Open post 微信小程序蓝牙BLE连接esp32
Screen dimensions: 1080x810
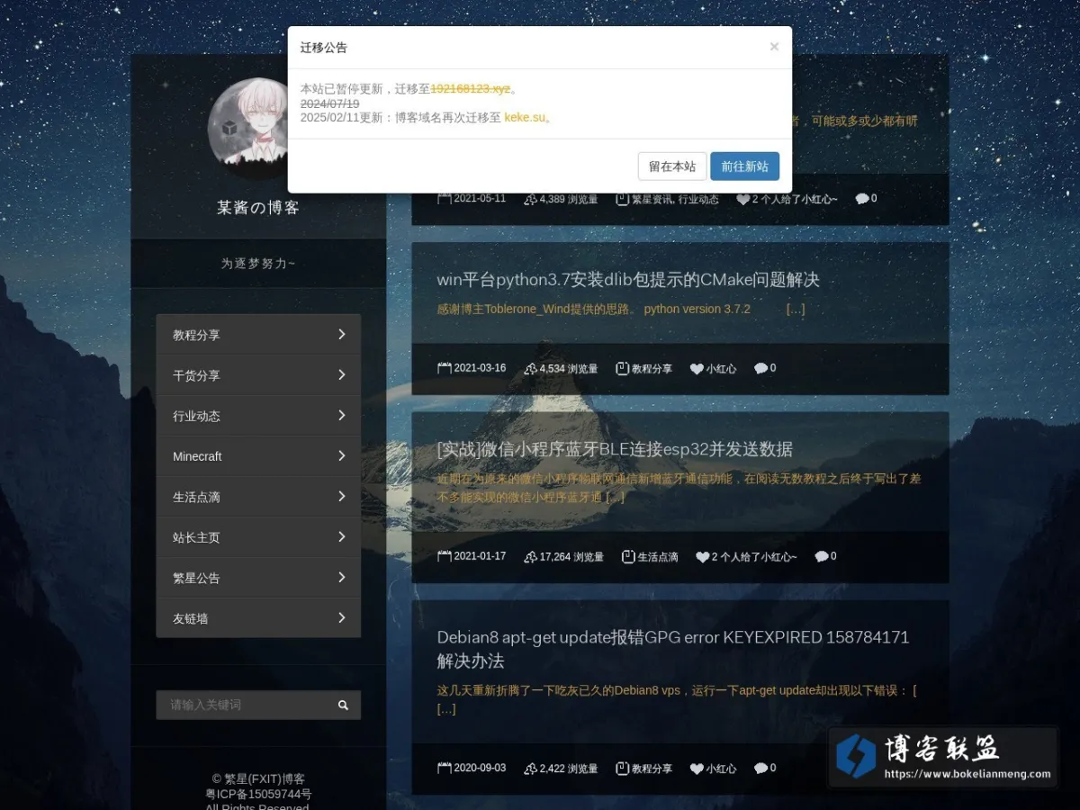[x=615, y=449]
